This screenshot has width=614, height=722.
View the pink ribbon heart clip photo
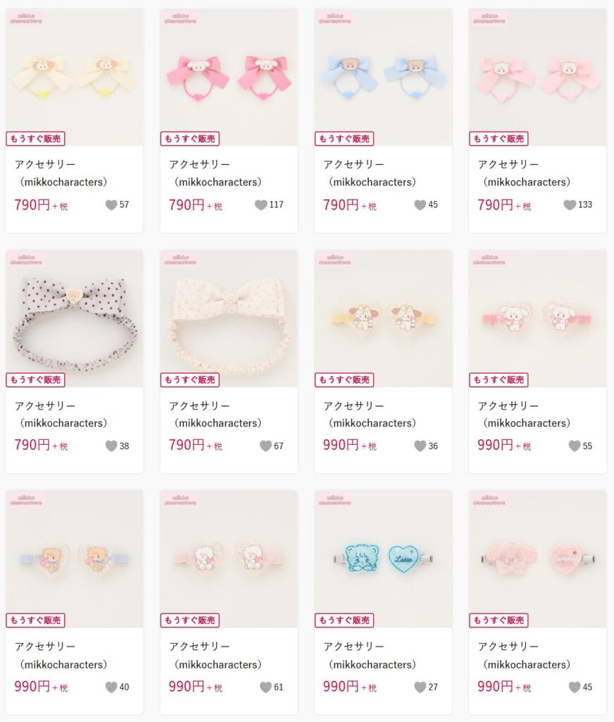(x=537, y=558)
